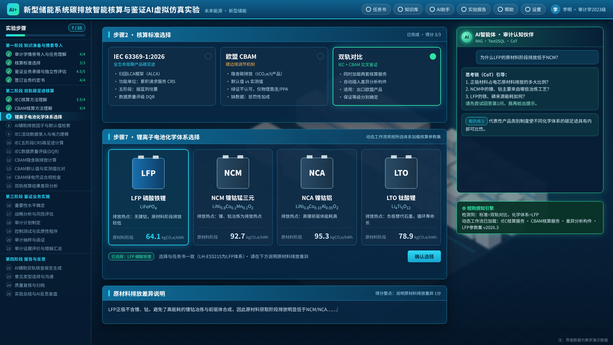Click the 92.7 emission value on NCM card
613x345 pixels.
coord(238,236)
